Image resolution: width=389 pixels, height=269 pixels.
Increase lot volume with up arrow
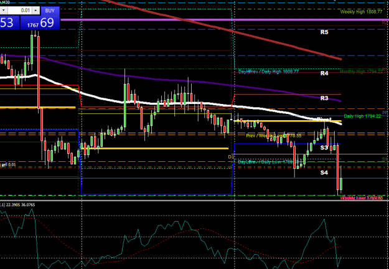(35, 11)
